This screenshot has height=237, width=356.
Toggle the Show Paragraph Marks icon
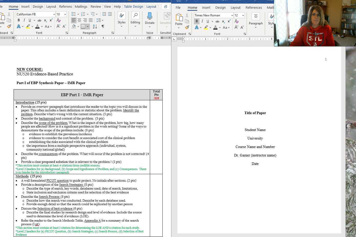pyautogui.click(x=103, y=26)
